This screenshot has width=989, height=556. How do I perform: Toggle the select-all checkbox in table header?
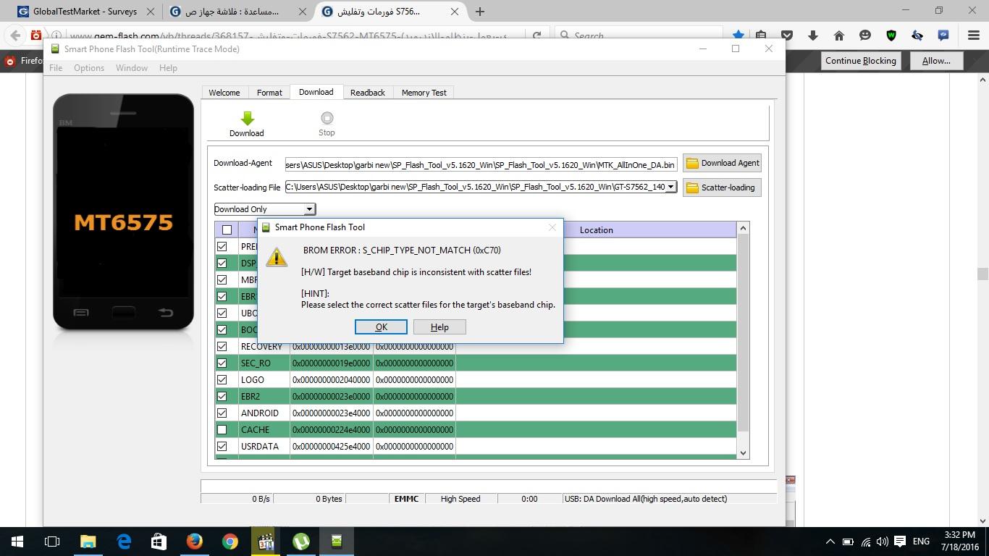227,230
